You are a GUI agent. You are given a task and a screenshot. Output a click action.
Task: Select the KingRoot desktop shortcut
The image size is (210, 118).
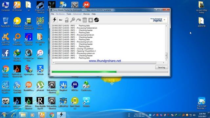(x=63, y=86)
